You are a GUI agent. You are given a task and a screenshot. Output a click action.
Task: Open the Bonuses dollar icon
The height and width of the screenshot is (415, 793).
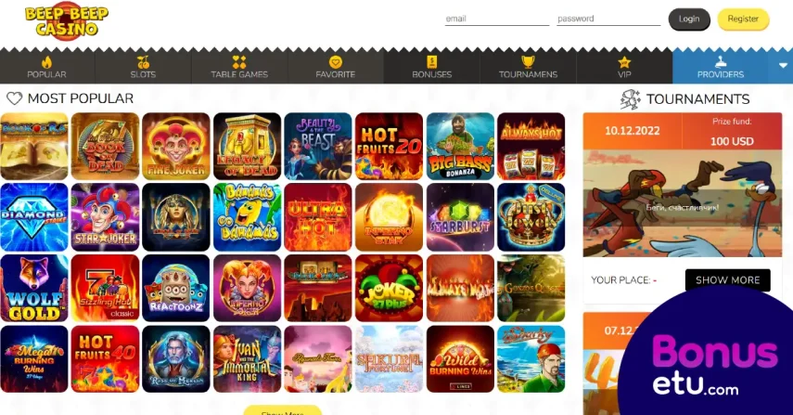(432, 62)
